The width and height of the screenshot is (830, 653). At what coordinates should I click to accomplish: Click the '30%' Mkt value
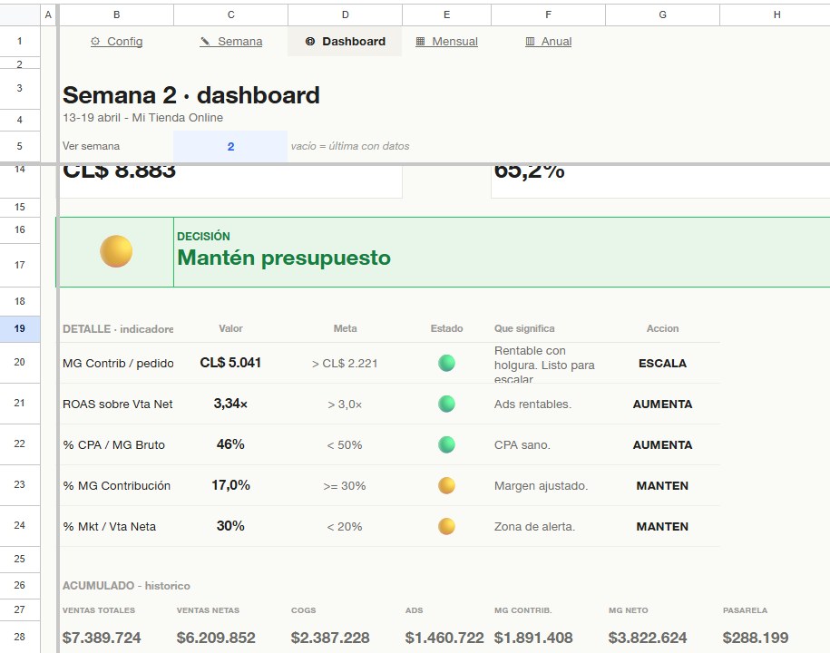[230, 526]
